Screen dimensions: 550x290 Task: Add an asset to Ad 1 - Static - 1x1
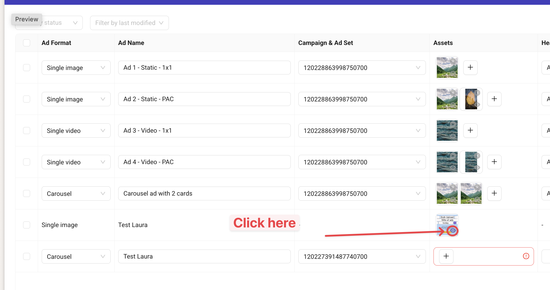click(470, 67)
